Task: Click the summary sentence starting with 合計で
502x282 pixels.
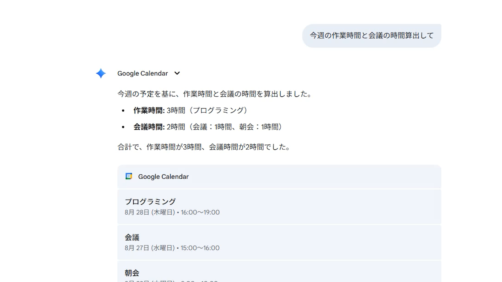Action: coord(204,147)
